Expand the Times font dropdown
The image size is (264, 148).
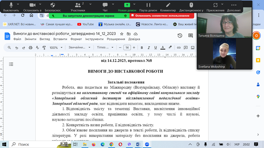coord(105,48)
